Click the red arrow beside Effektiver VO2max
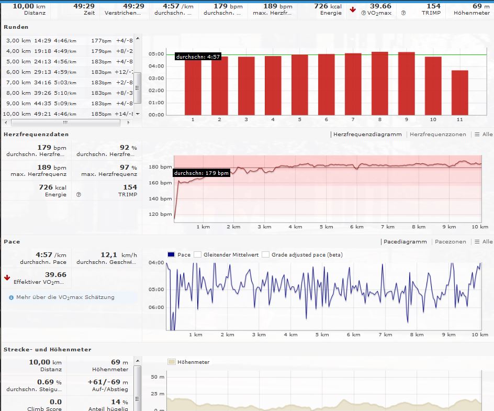 [7, 277]
